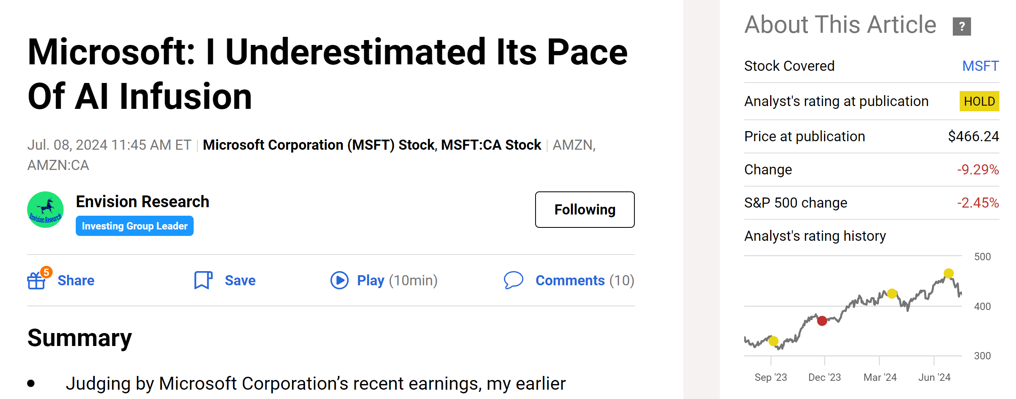The image size is (1016, 399).
Task: Open the Stock Covered MSFT details
Action: tap(981, 66)
